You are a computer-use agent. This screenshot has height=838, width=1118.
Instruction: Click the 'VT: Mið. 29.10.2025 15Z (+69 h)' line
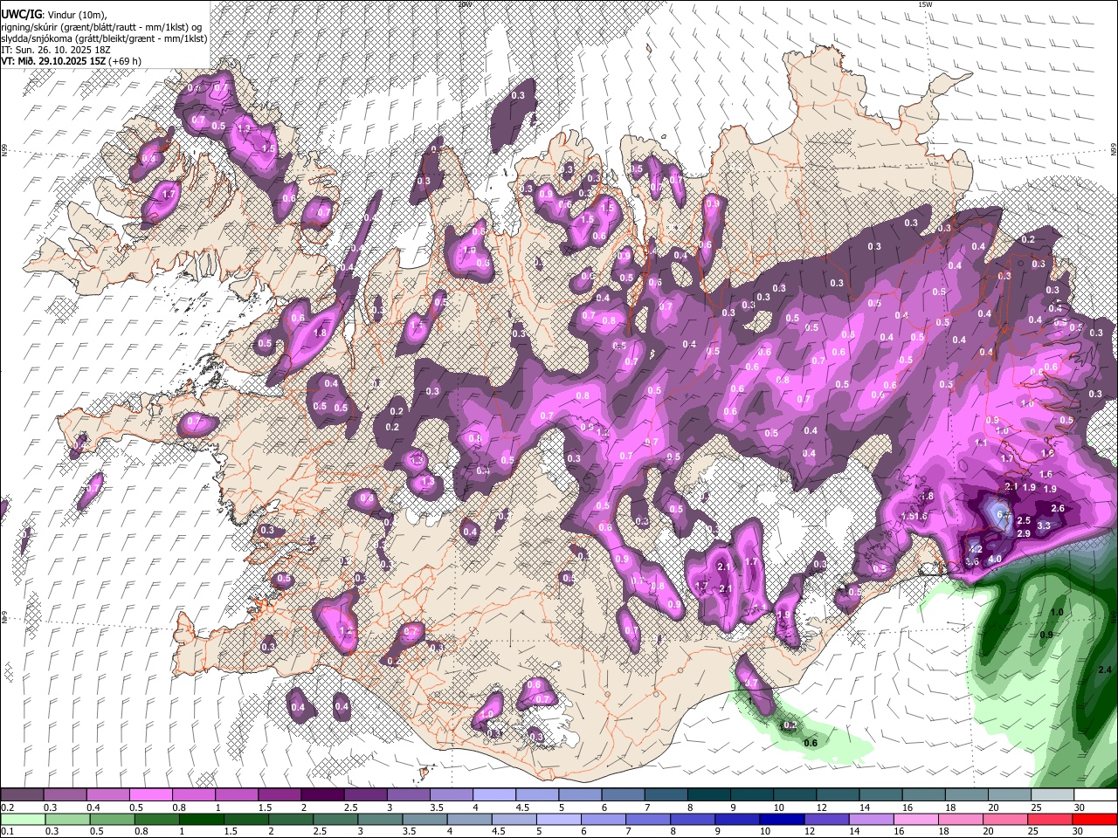pyautogui.click(x=71, y=61)
